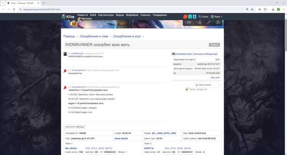Open the Скачать menu

[x=145, y=15]
